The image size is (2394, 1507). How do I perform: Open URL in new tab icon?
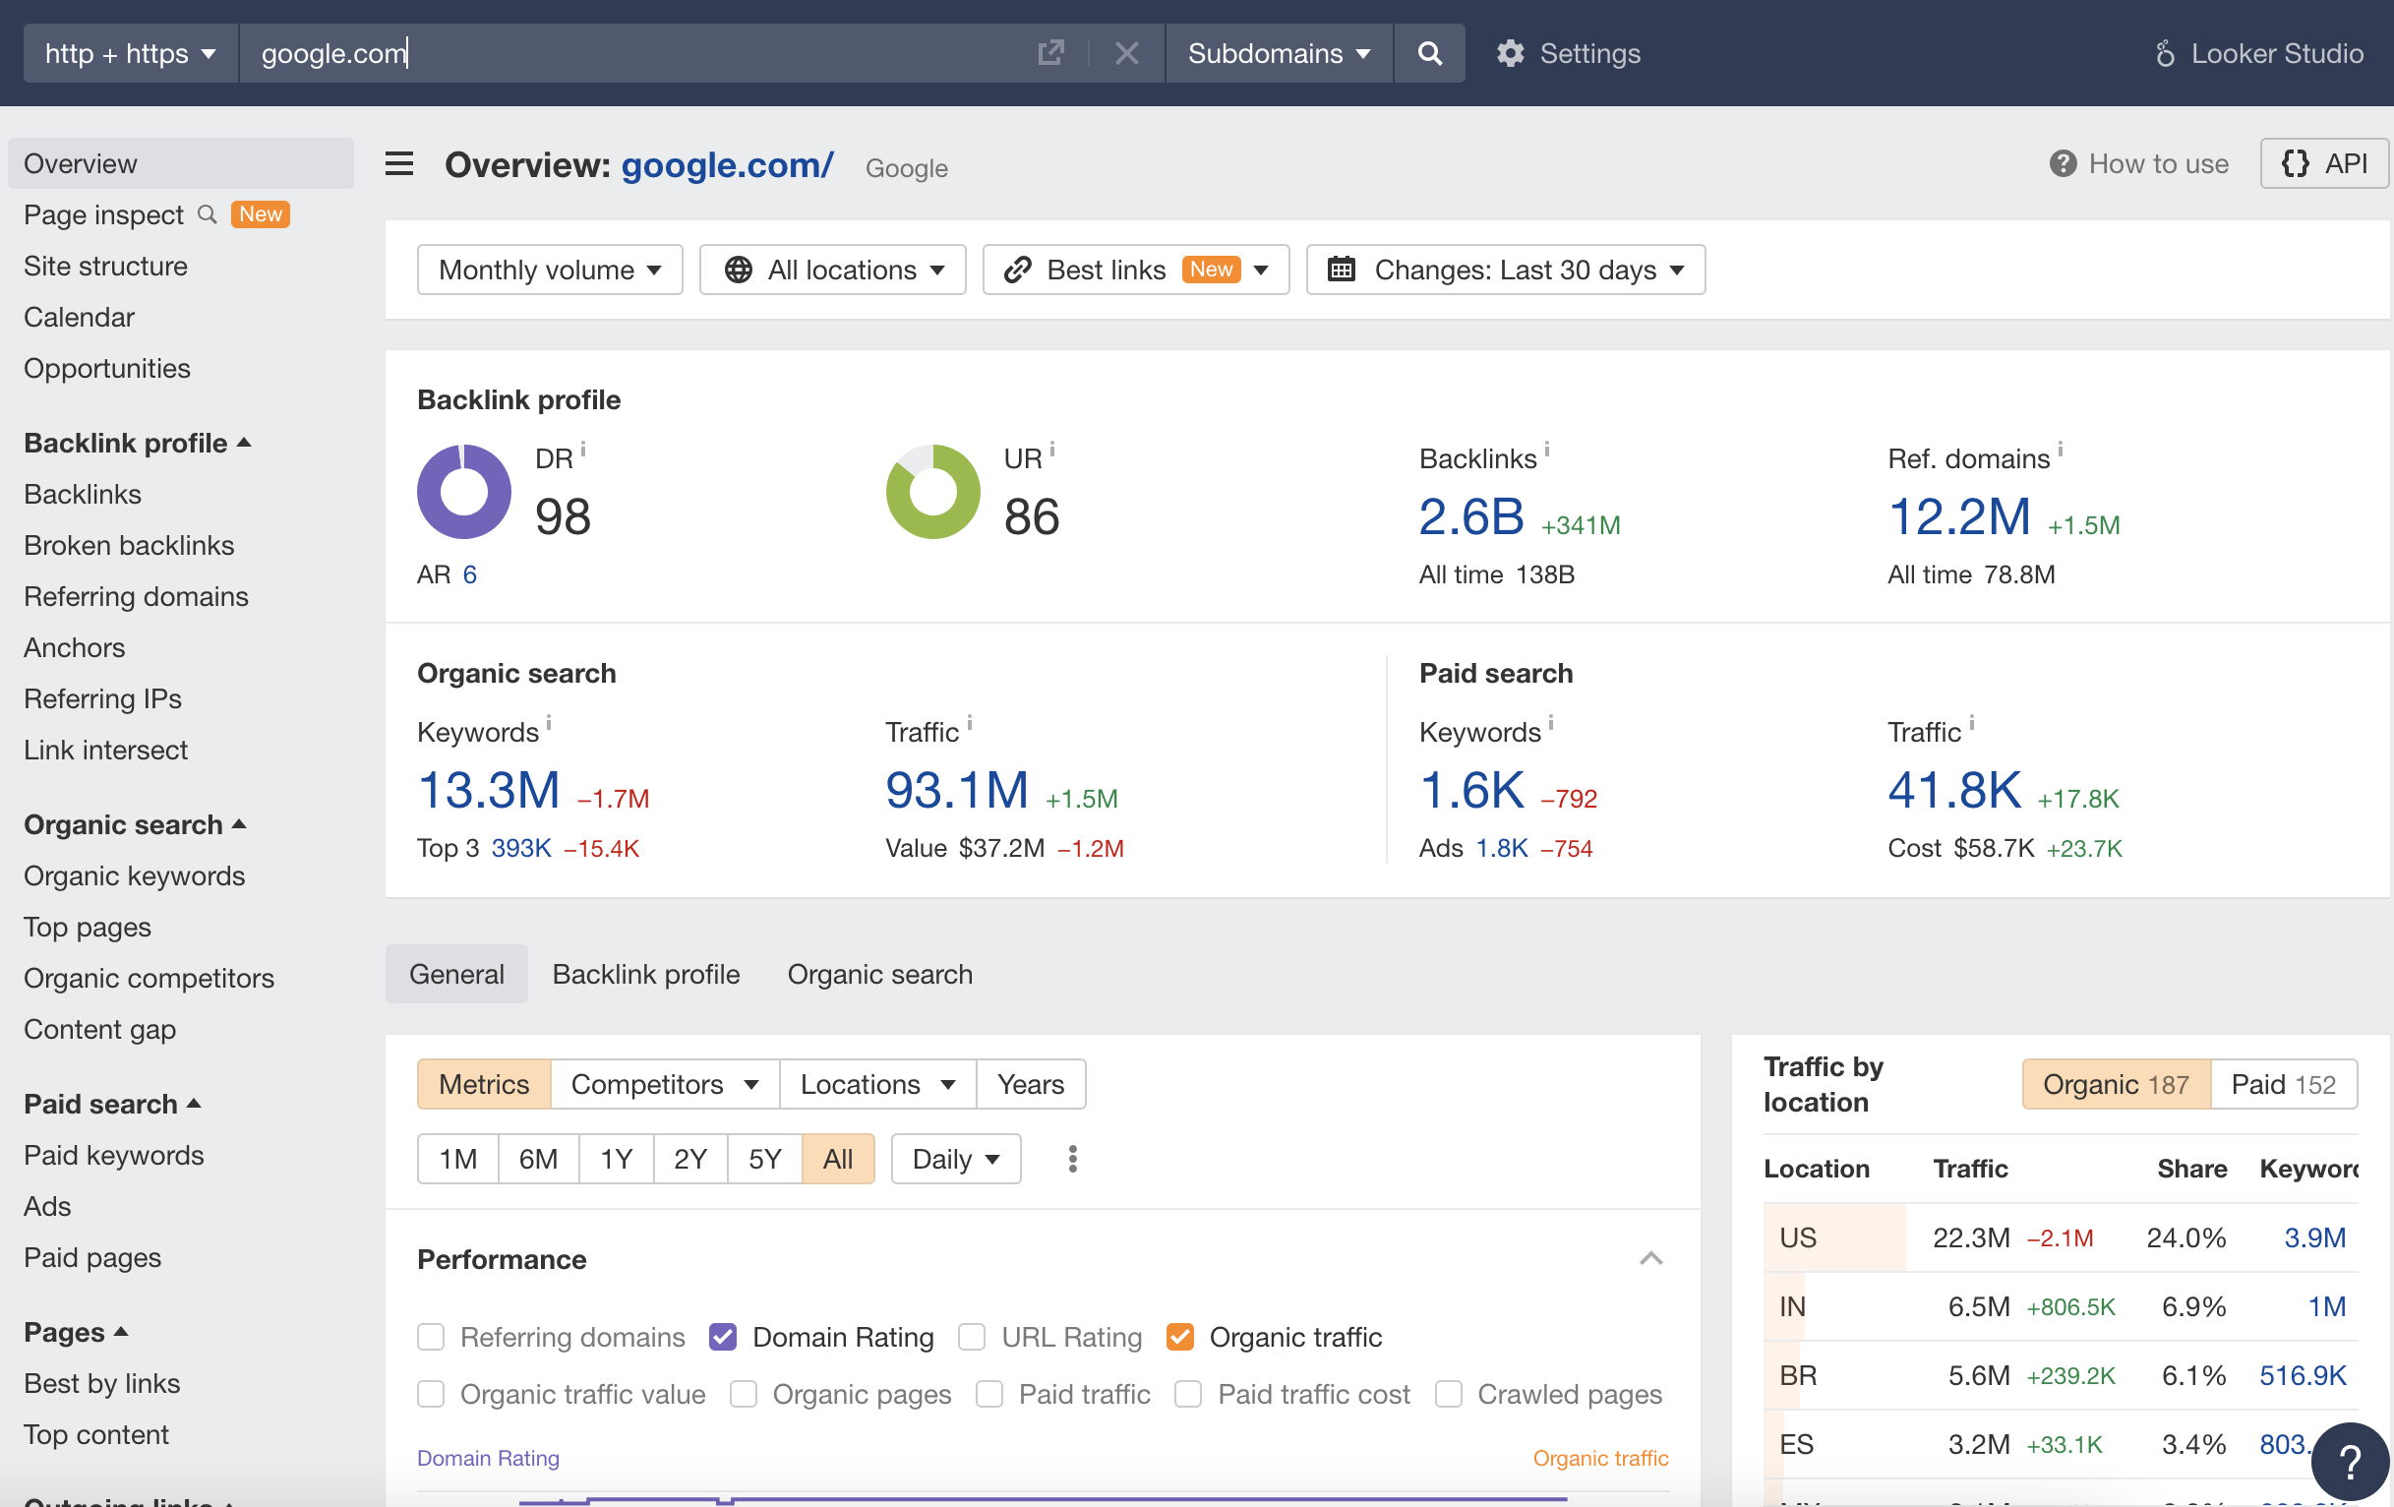(x=1050, y=53)
